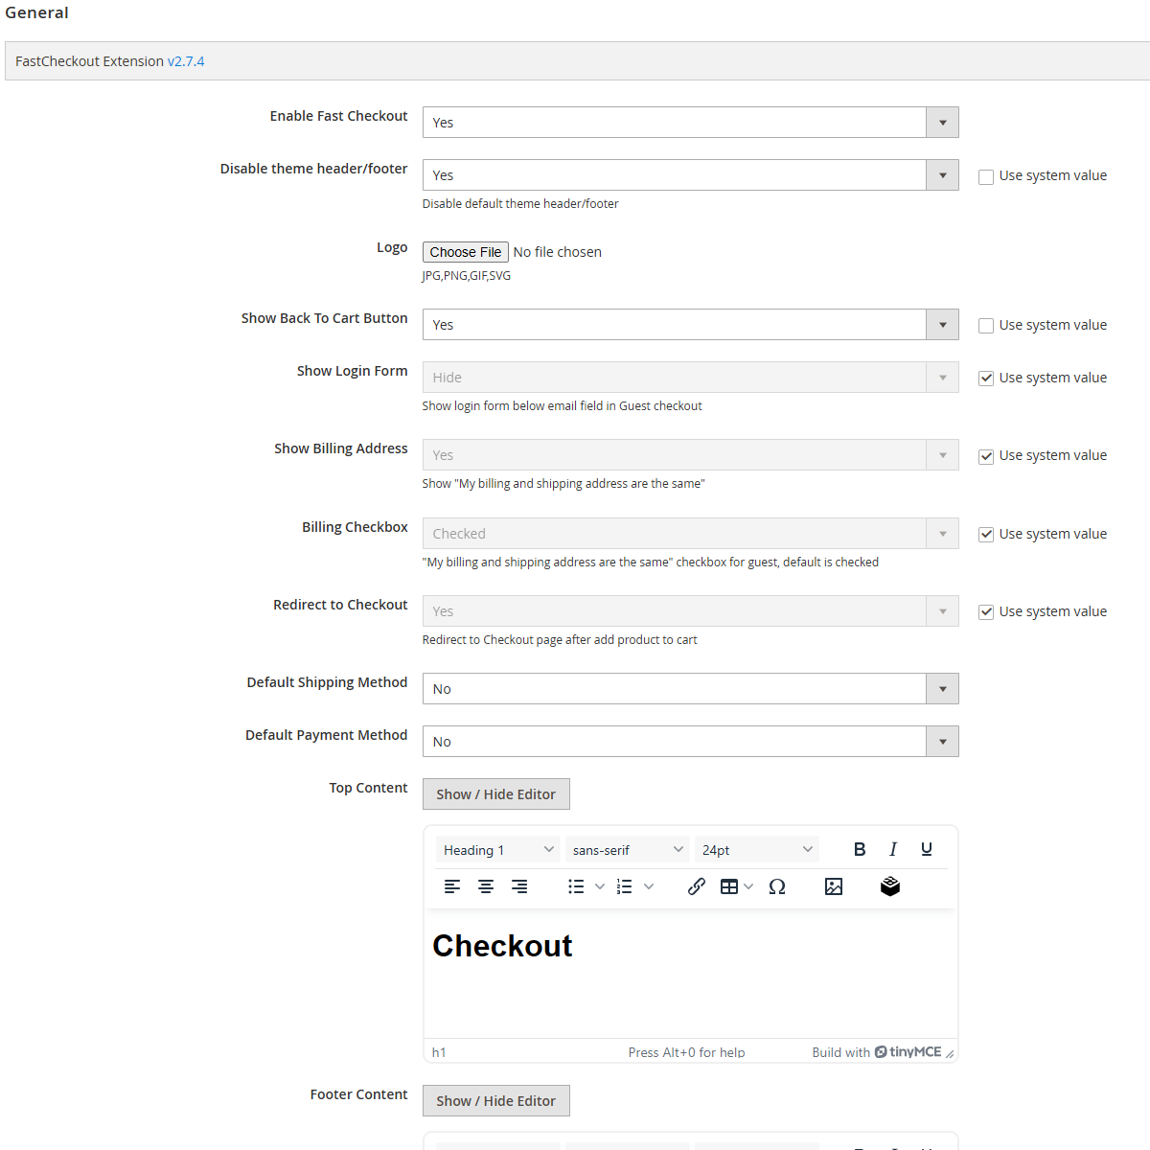The height and width of the screenshot is (1150, 1150).
Task: Align text right in Top Content editor
Action: point(519,886)
